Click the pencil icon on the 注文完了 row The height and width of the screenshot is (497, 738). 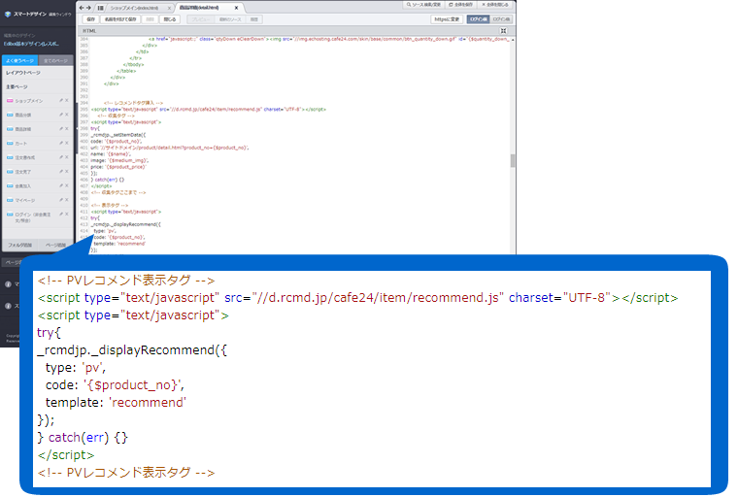(61, 171)
